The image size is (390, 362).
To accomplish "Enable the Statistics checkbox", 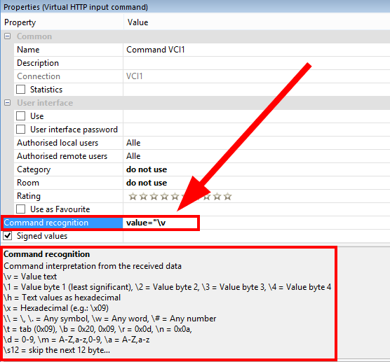I will 20,90.
